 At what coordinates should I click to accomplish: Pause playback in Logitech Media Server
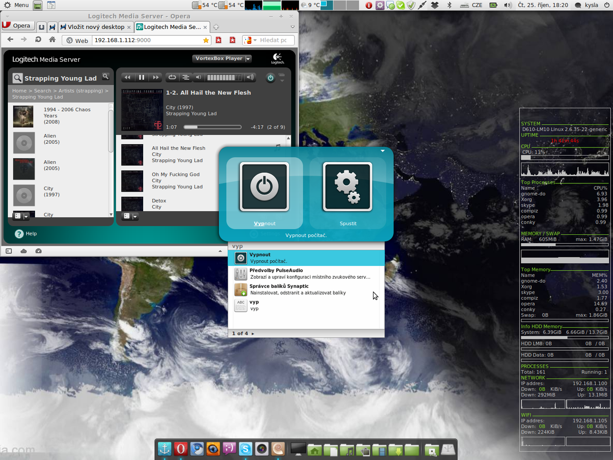click(142, 77)
